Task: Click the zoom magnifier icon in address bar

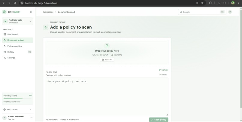Action: (197, 3)
